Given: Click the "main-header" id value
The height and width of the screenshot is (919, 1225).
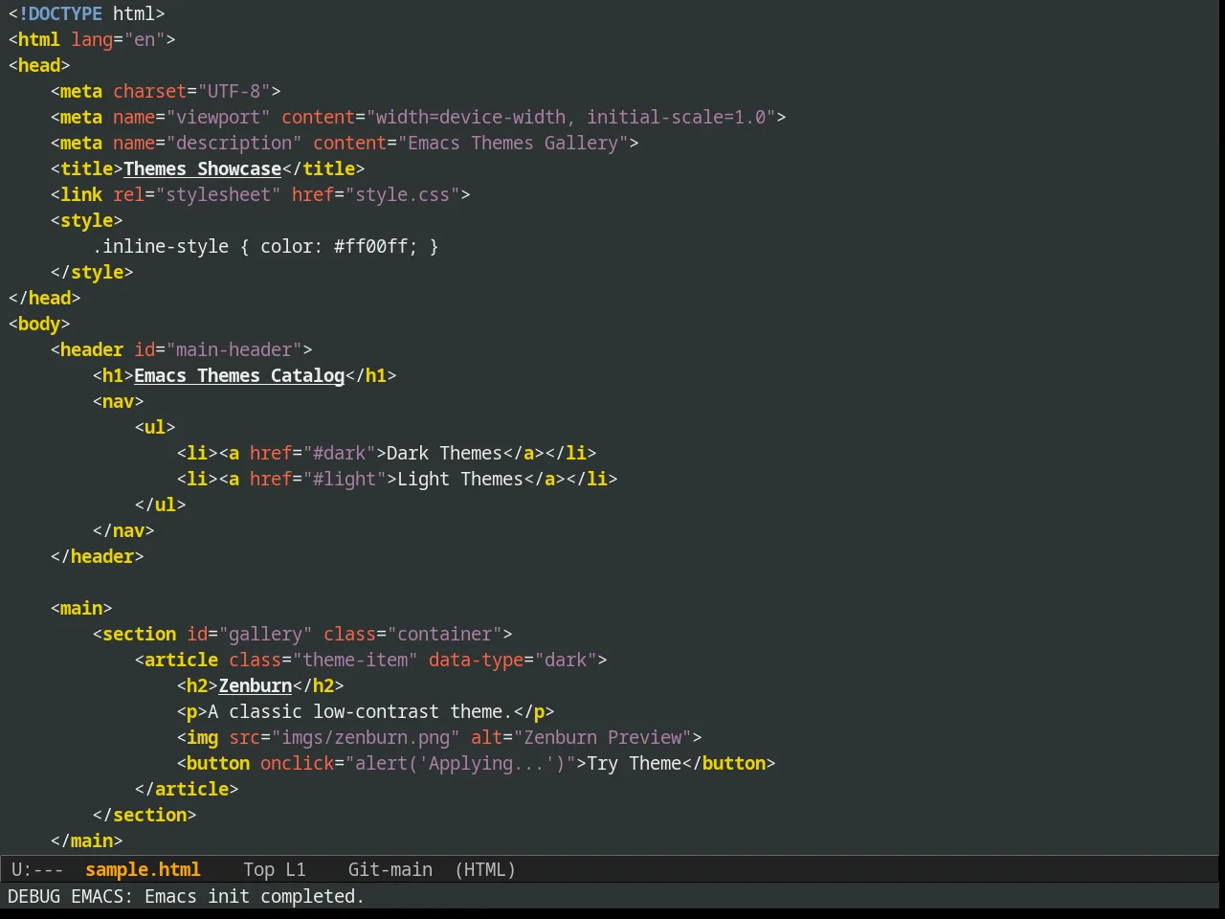Looking at the screenshot, I should click(x=234, y=349).
